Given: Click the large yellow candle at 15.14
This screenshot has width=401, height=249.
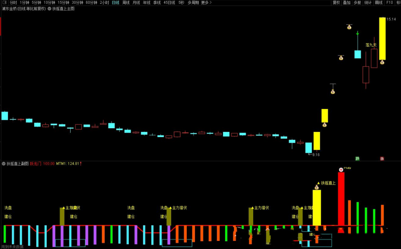Looking at the screenshot, I should pos(382,38).
